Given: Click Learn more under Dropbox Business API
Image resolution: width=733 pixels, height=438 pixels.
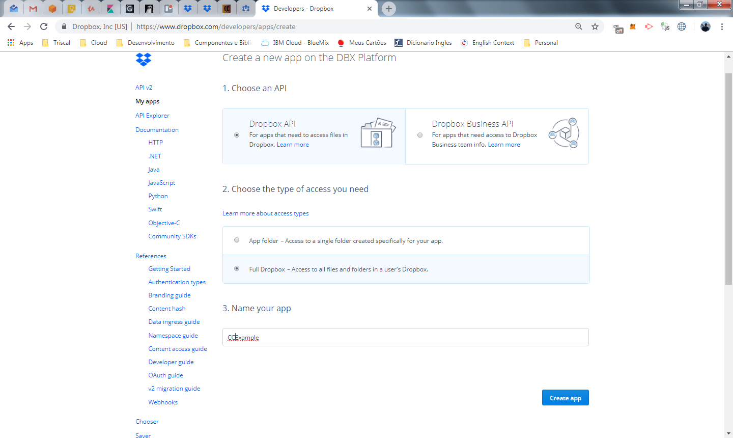Looking at the screenshot, I should click(504, 145).
